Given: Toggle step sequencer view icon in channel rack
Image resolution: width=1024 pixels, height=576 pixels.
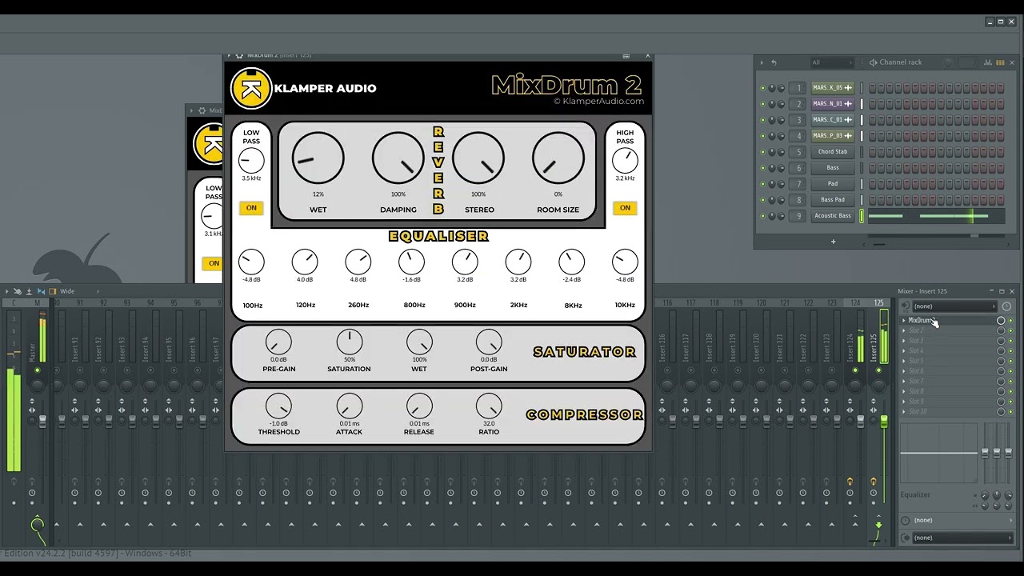Looking at the screenshot, I should pyautogui.click(x=1000, y=62).
